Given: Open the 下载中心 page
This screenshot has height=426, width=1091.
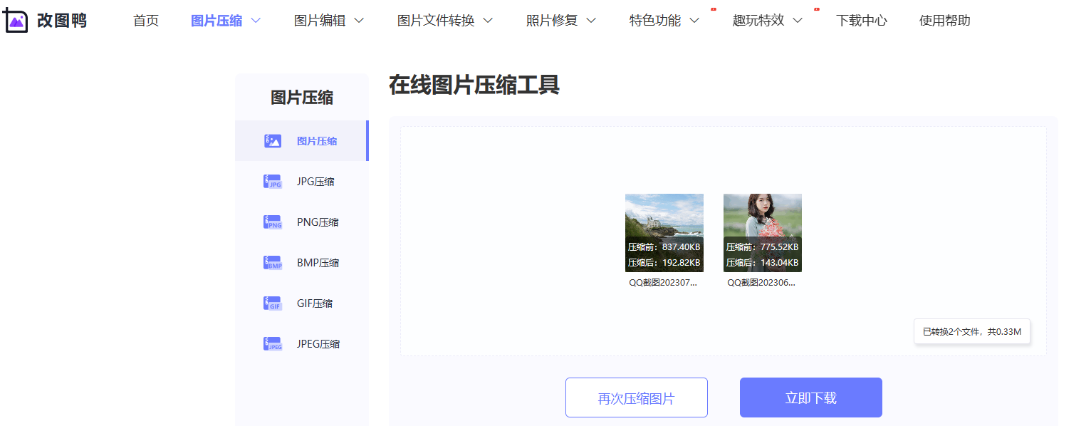Looking at the screenshot, I should (862, 21).
